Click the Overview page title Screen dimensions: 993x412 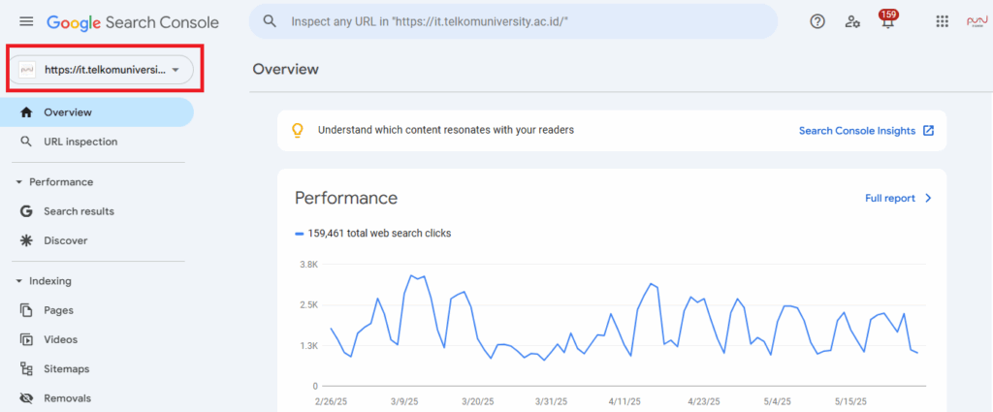(286, 69)
